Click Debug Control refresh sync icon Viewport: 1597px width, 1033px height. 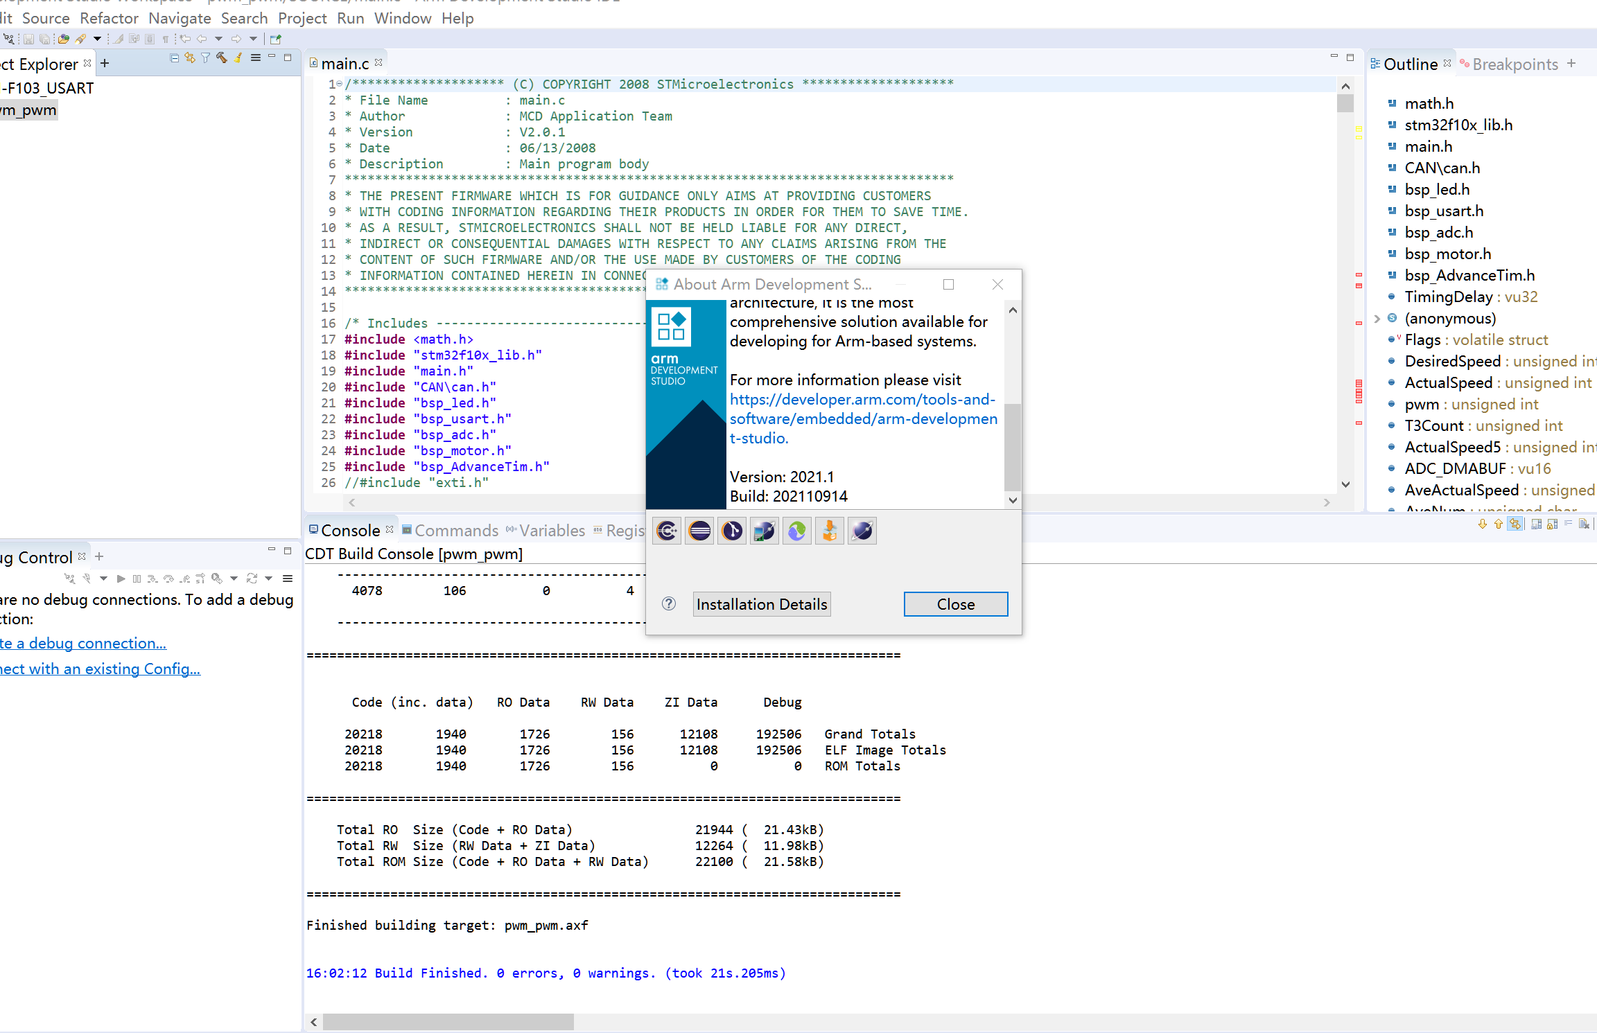pyautogui.click(x=252, y=579)
